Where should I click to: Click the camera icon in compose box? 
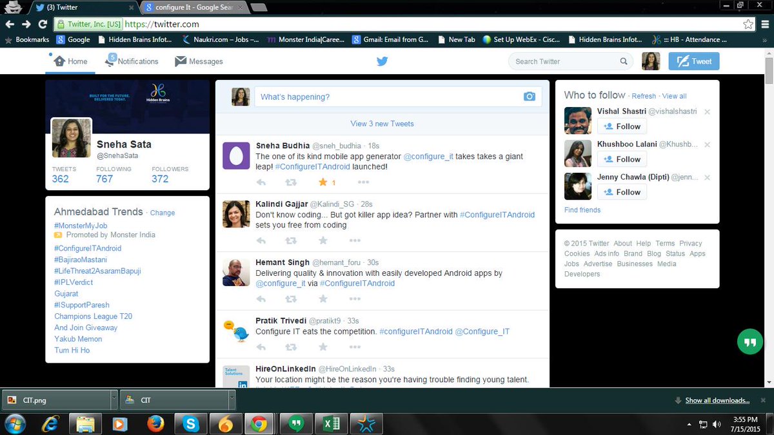coord(530,97)
